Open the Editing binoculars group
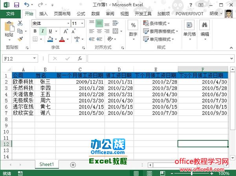Image resolution: width=236 pixels, height=176 pixels. pyautogui.click(x=205, y=30)
